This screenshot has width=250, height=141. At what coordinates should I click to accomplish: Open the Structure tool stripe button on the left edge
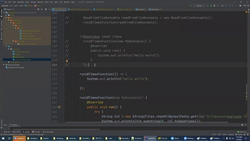coord(2,25)
